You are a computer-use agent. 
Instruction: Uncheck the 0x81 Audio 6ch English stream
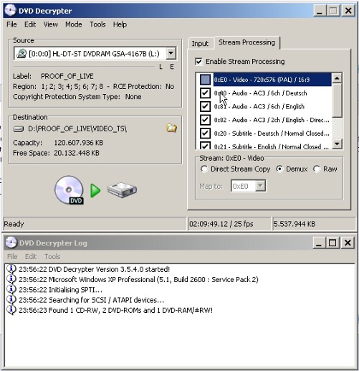tap(205, 106)
